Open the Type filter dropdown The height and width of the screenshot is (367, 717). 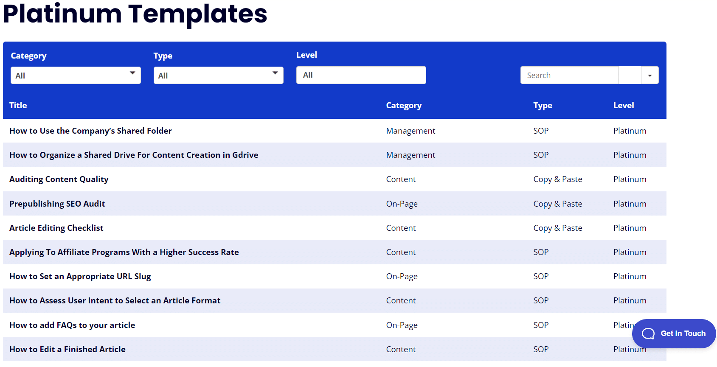[x=218, y=75]
